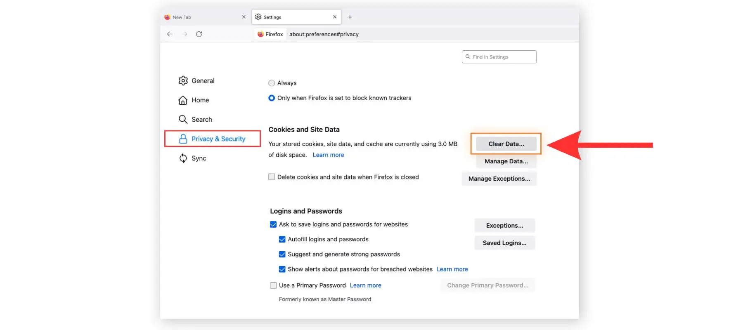Uncheck Autofill logins and passwords

(282, 239)
